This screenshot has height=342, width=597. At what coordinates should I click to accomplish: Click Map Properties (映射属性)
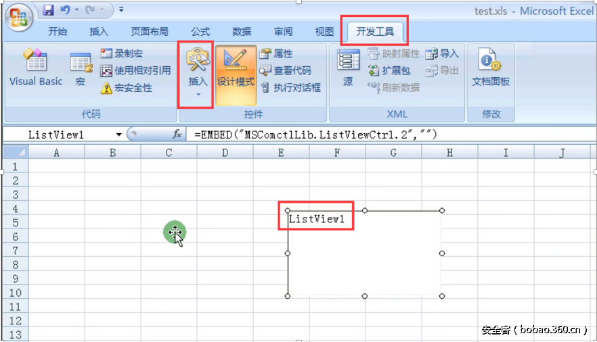click(393, 53)
